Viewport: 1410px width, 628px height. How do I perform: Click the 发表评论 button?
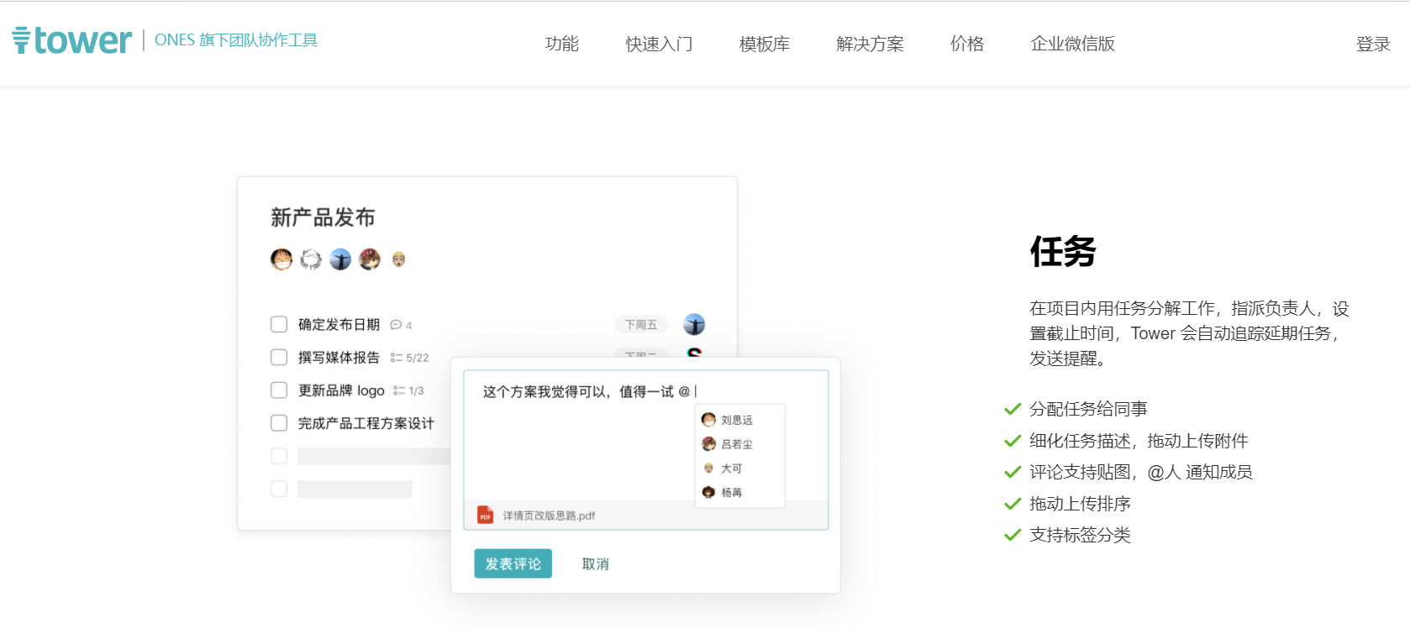tap(513, 563)
